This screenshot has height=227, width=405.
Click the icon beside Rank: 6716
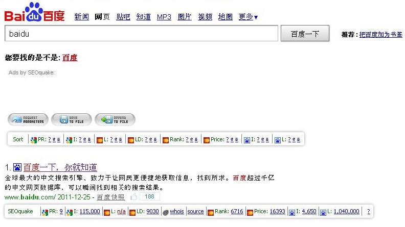click(x=211, y=212)
